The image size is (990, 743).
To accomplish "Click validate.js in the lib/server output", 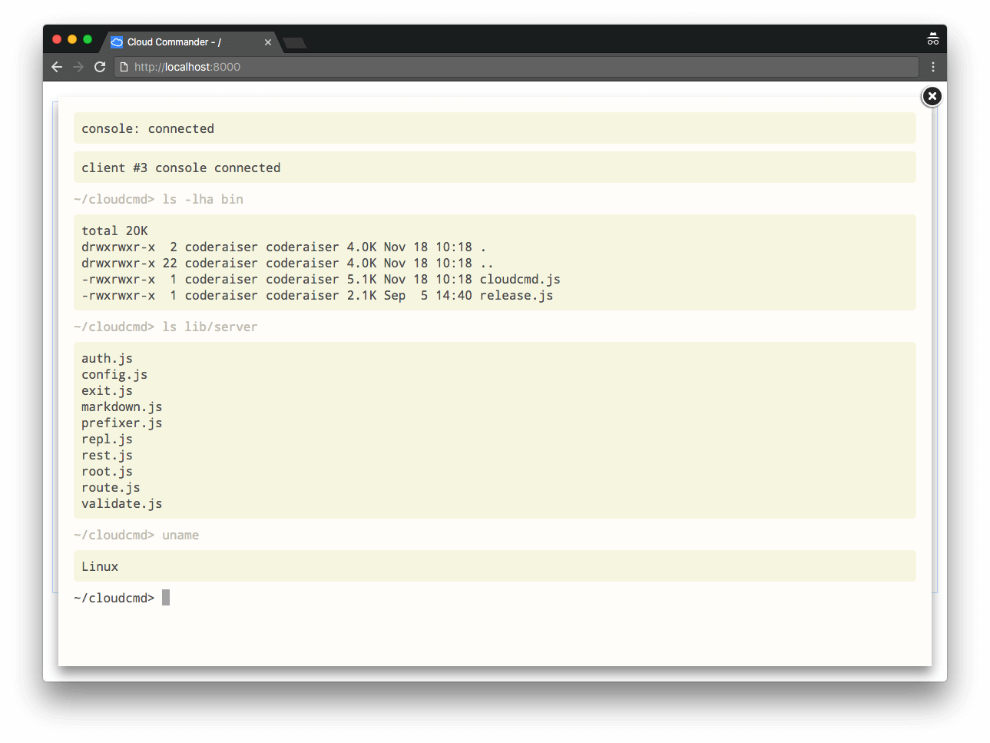I will 122,503.
